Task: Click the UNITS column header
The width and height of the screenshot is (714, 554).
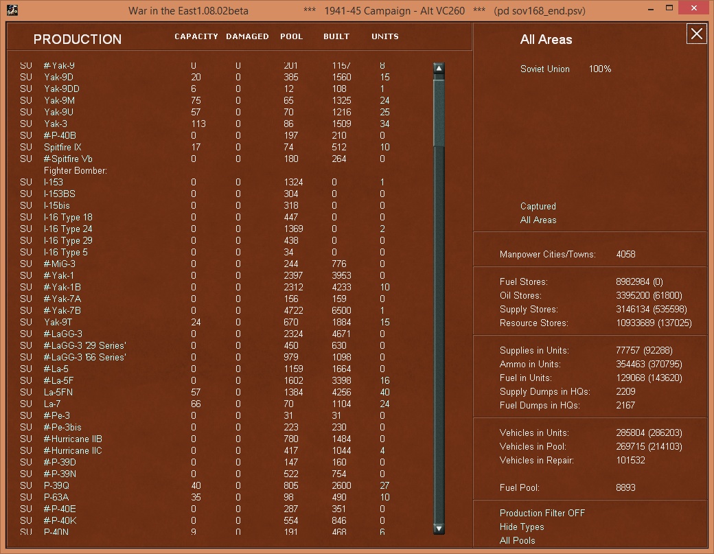Action: 384,37
